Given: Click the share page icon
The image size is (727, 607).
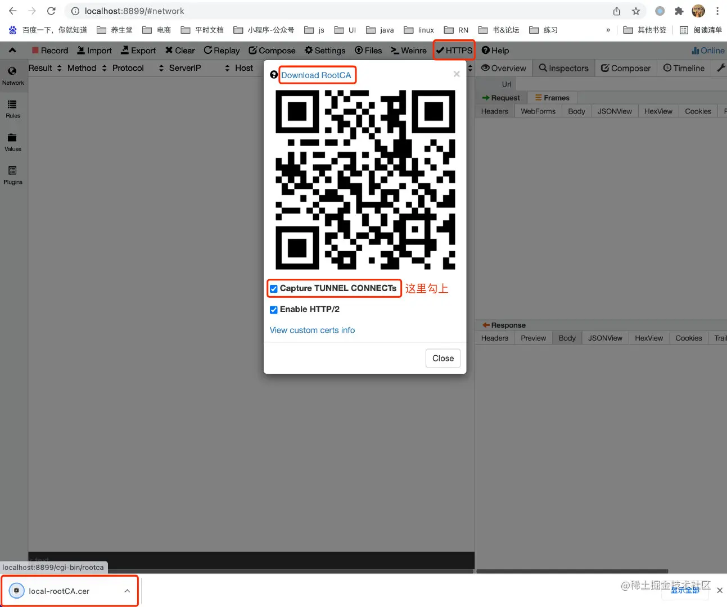Looking at the screenshot, I should click(617, 11).
